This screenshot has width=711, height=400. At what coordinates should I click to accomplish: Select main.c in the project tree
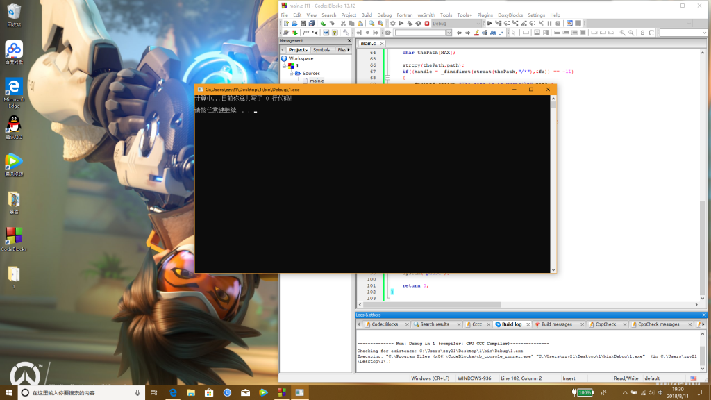click(317, 81)
